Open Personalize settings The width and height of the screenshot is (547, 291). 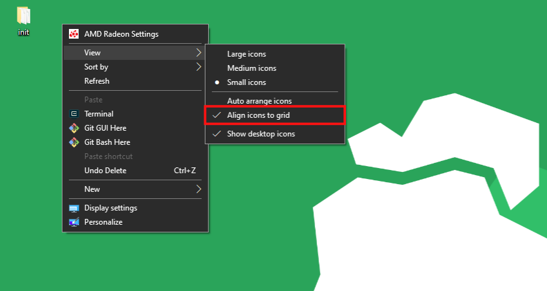[135, 222]
